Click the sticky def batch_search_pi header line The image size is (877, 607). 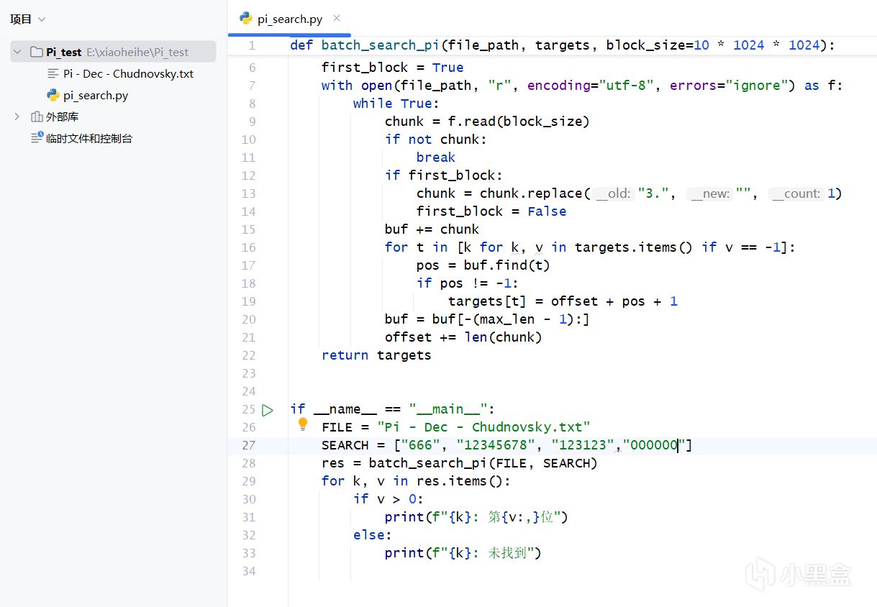pyautogui.click(x=563, y=45)
